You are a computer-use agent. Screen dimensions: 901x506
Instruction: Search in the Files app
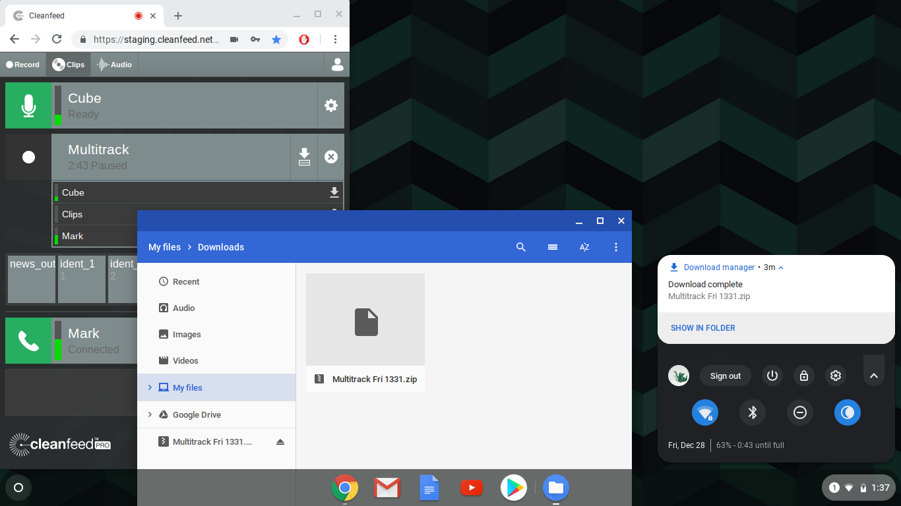(521, 247)
